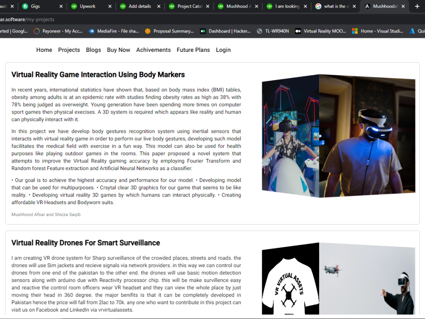Click the drone and VR user image
Viewport: 425px width, 319px height.
click(367, 279)
